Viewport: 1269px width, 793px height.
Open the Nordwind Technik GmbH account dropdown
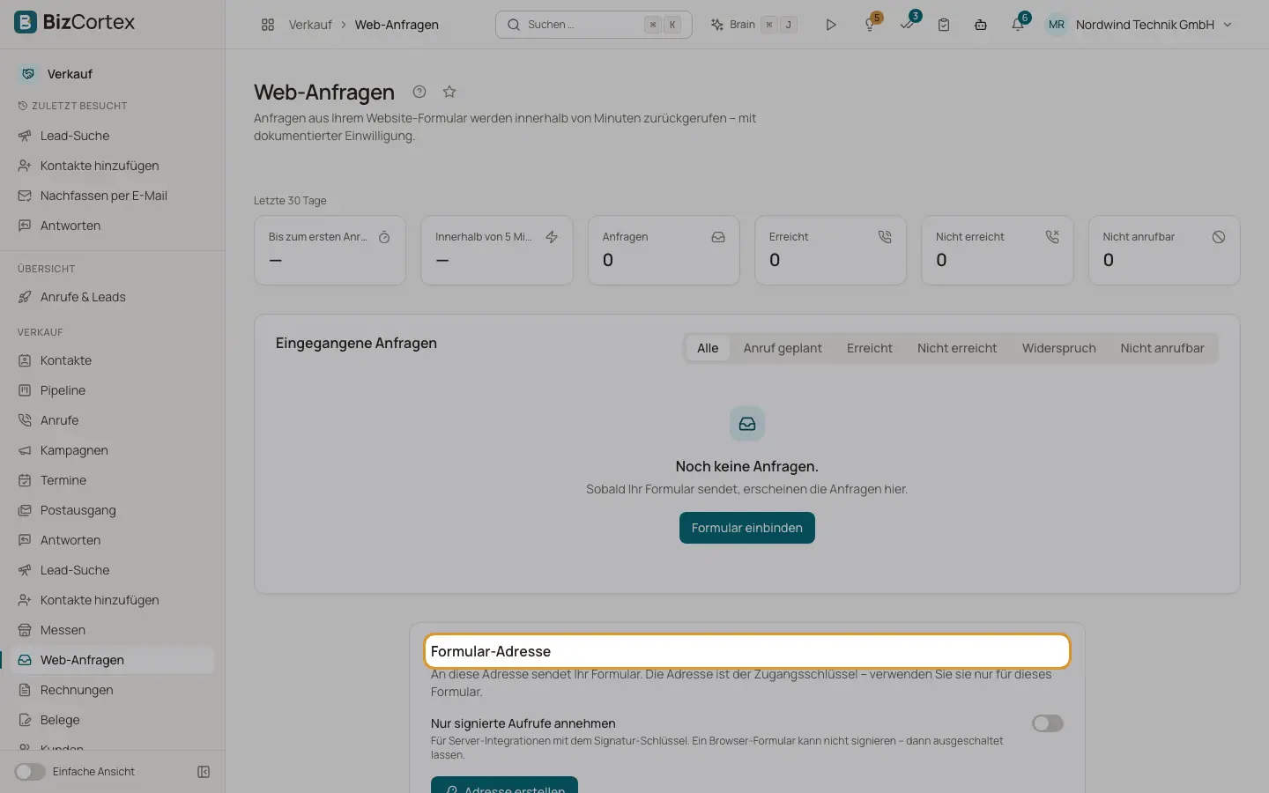(x=1153, y=25)
